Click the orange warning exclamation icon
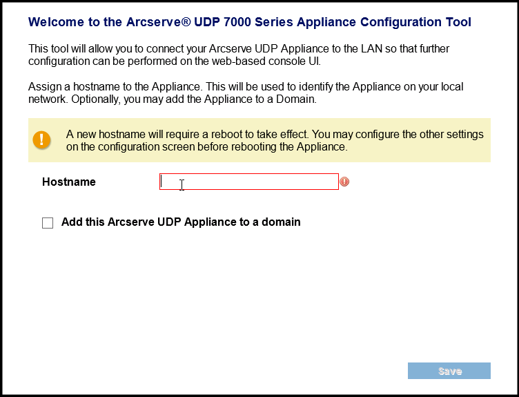Image resolution: width=519 pixels, height=397 pixels. tap(42, 139)
